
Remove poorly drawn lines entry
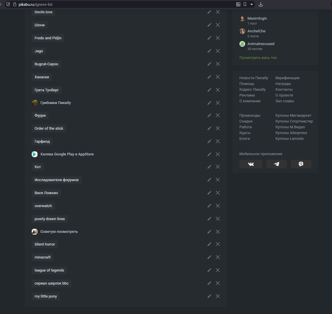pos(218,219)
